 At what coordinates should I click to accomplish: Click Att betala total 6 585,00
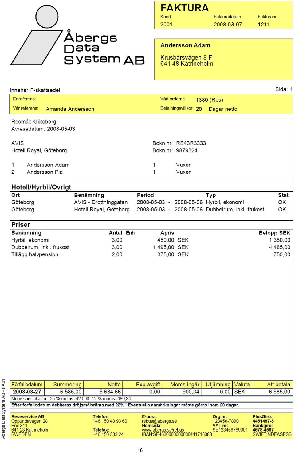click(279, 392)
